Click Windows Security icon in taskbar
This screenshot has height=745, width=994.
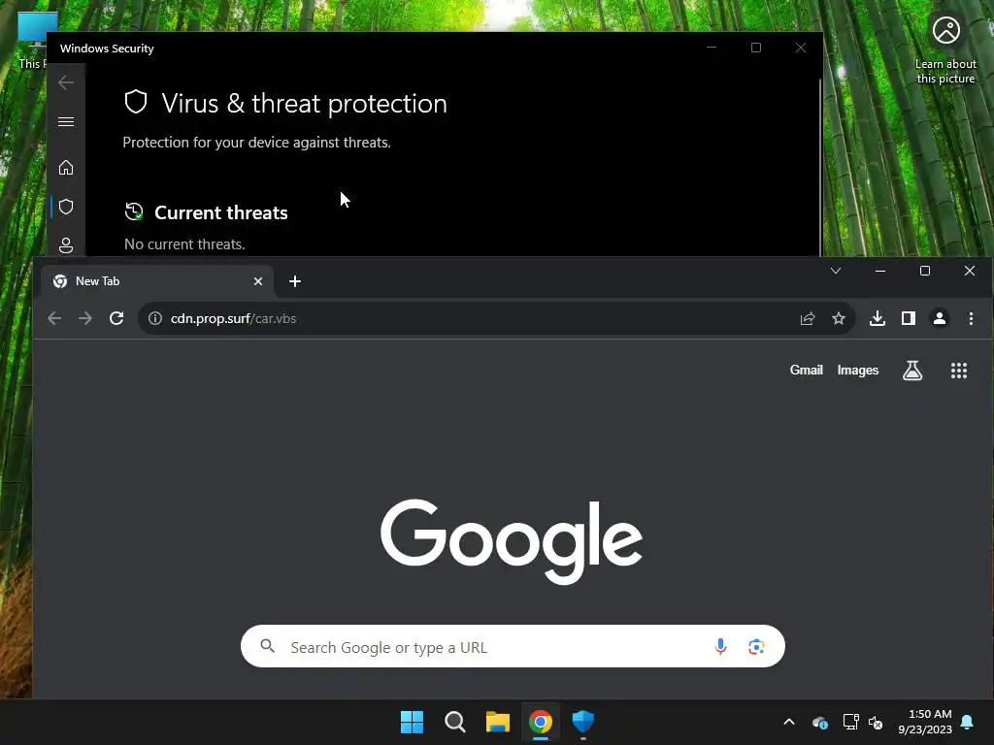[582, 721]
